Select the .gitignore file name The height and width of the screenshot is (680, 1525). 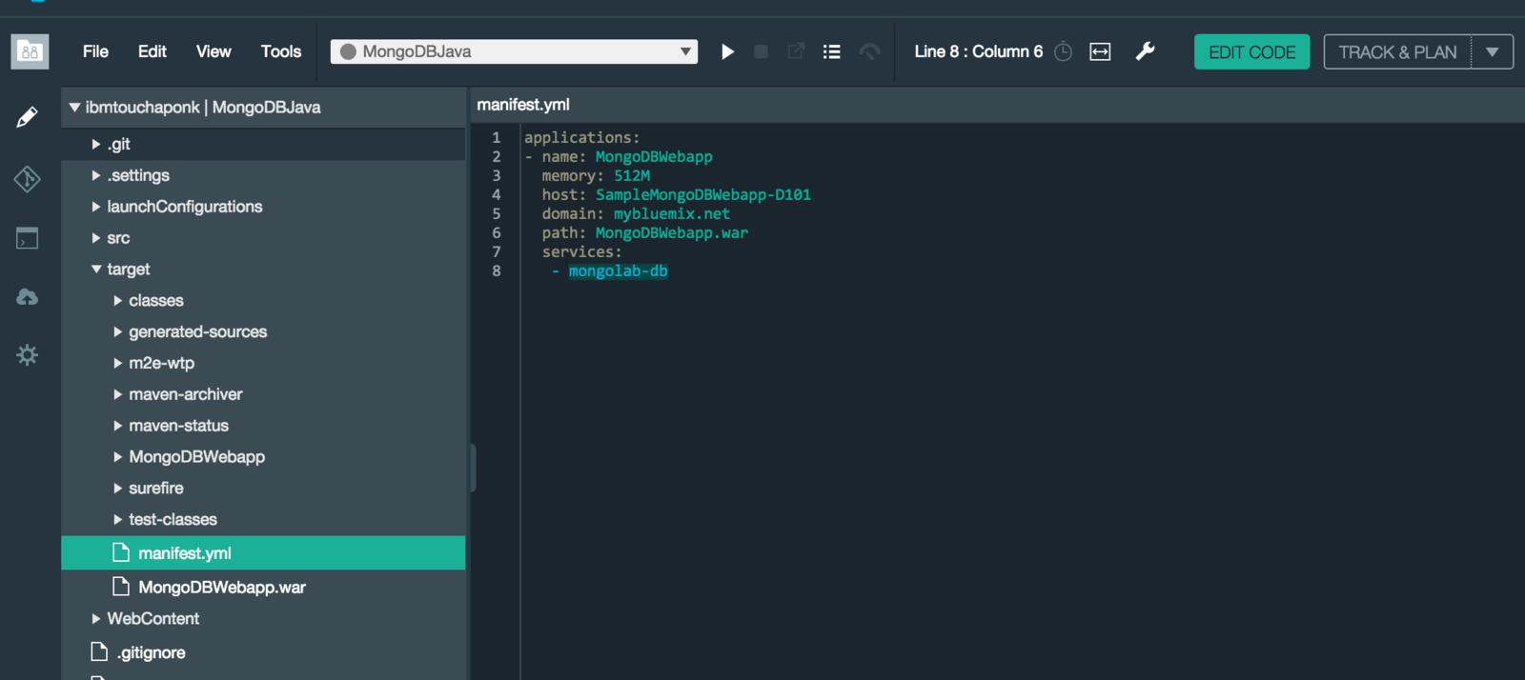click(x=152, y=652)
